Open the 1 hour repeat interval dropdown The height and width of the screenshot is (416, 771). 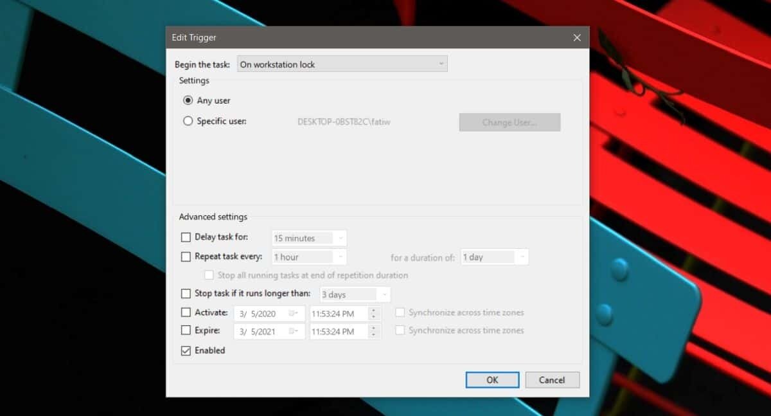[x=309, y=257]
